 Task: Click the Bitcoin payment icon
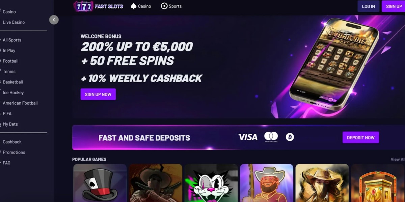coord(290,137)
